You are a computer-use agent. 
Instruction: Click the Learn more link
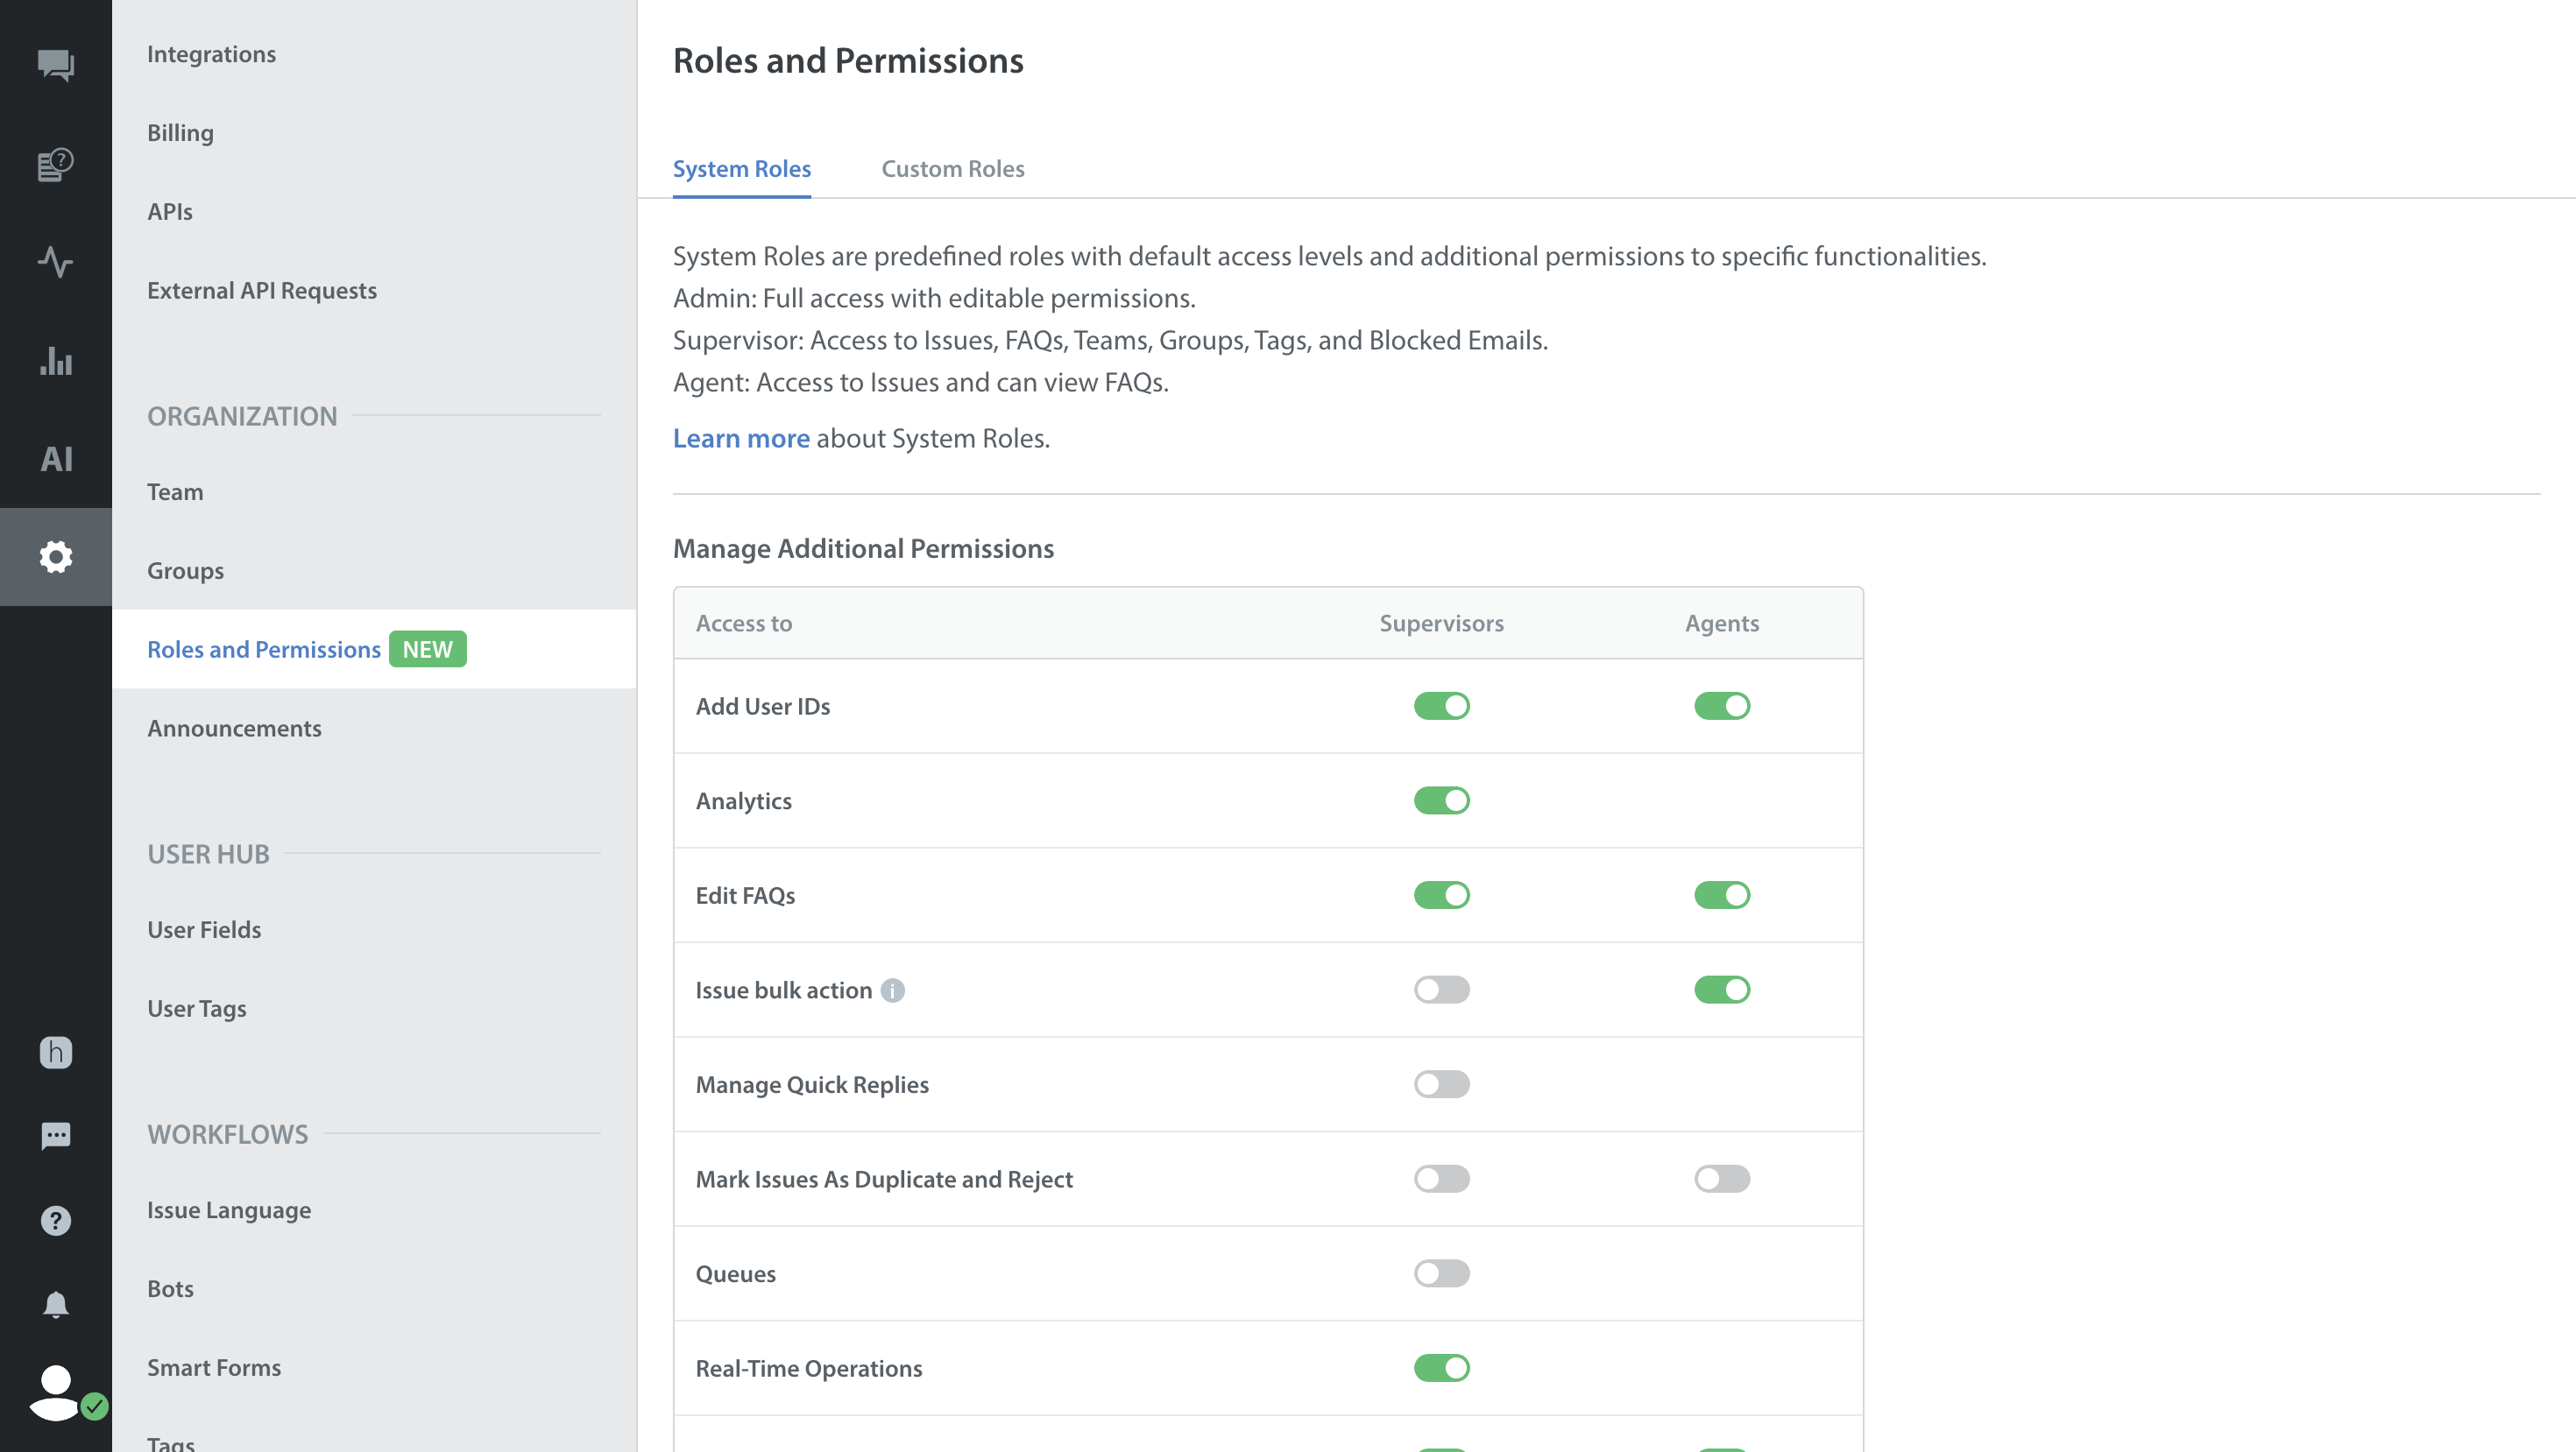click(x=741, y=439)
